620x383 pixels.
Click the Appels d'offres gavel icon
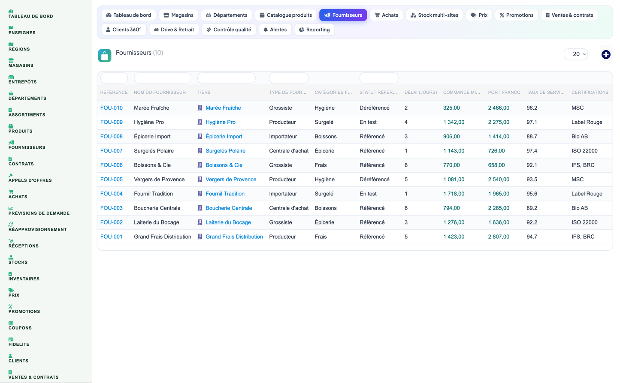pyautogui.click(x=11, y=175)
